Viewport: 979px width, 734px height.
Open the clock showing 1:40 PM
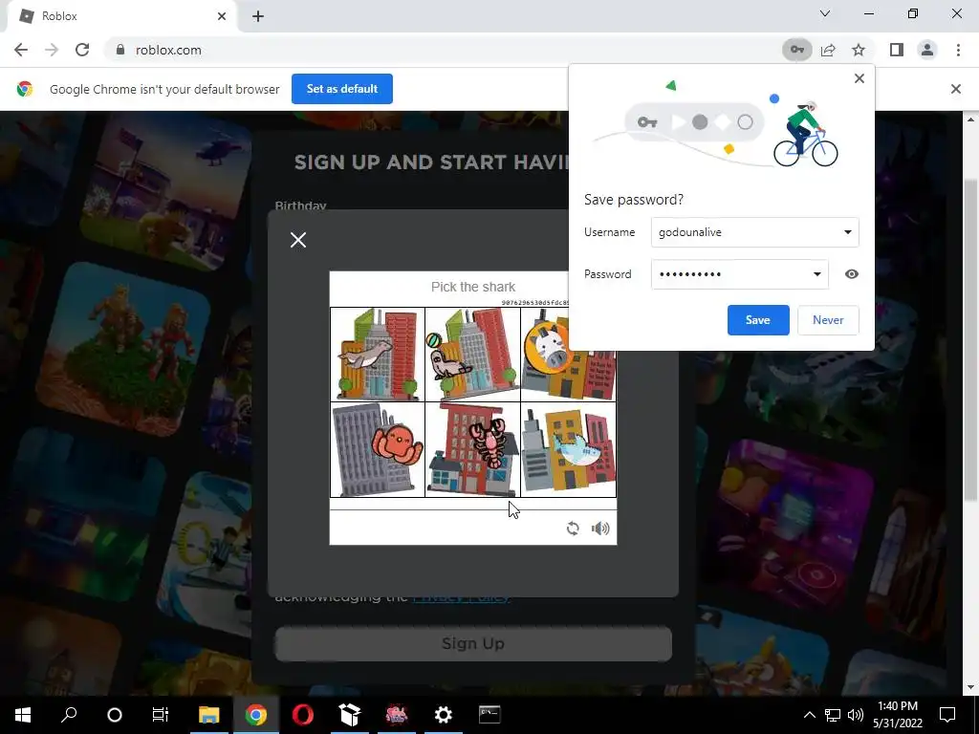[x=897, y=715]
